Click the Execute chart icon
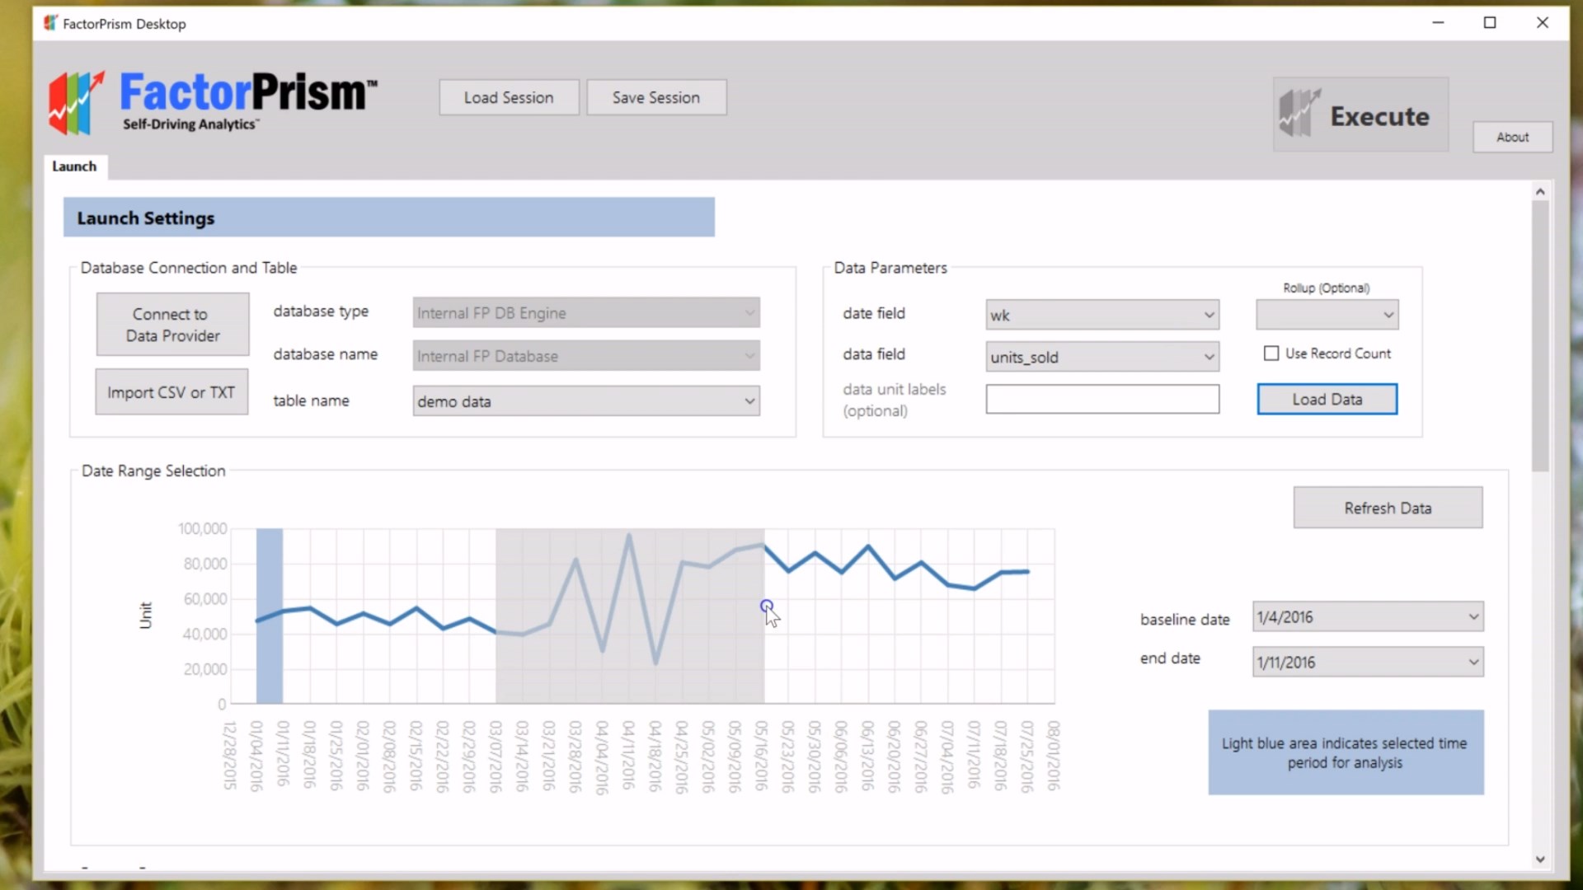The width and height of the screenshot is (1583, 890). pyautogui.click(x=1299, y=115)
